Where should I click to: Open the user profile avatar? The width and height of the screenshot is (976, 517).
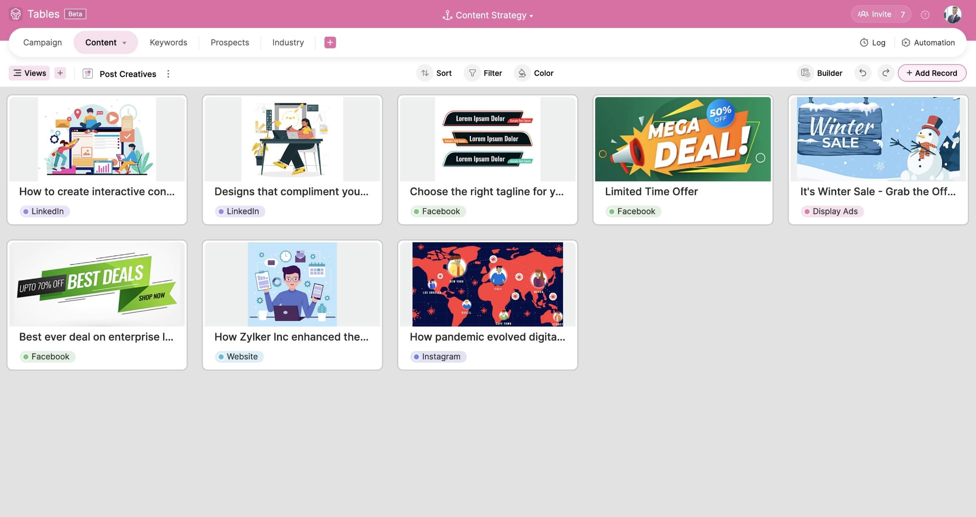click(953, 15)
